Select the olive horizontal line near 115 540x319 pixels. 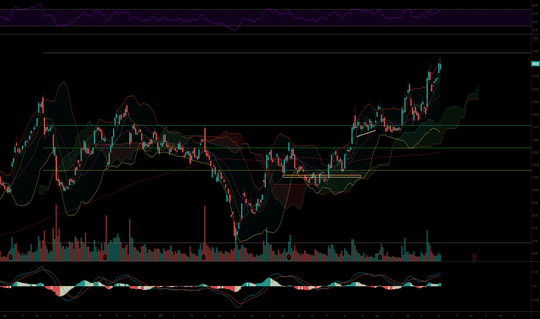coord(287,171)
